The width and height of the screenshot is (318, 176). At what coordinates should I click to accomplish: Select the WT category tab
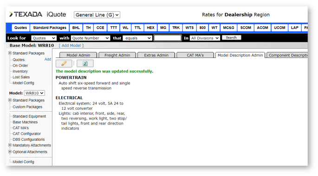[x=214, y=28]
